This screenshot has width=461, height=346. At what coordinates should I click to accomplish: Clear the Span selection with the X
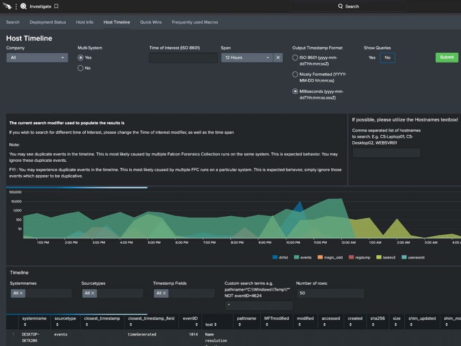[278, 58]
